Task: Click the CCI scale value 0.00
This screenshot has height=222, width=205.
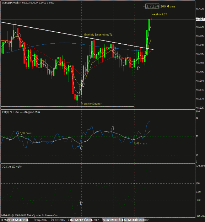Action: pos(198,192)
